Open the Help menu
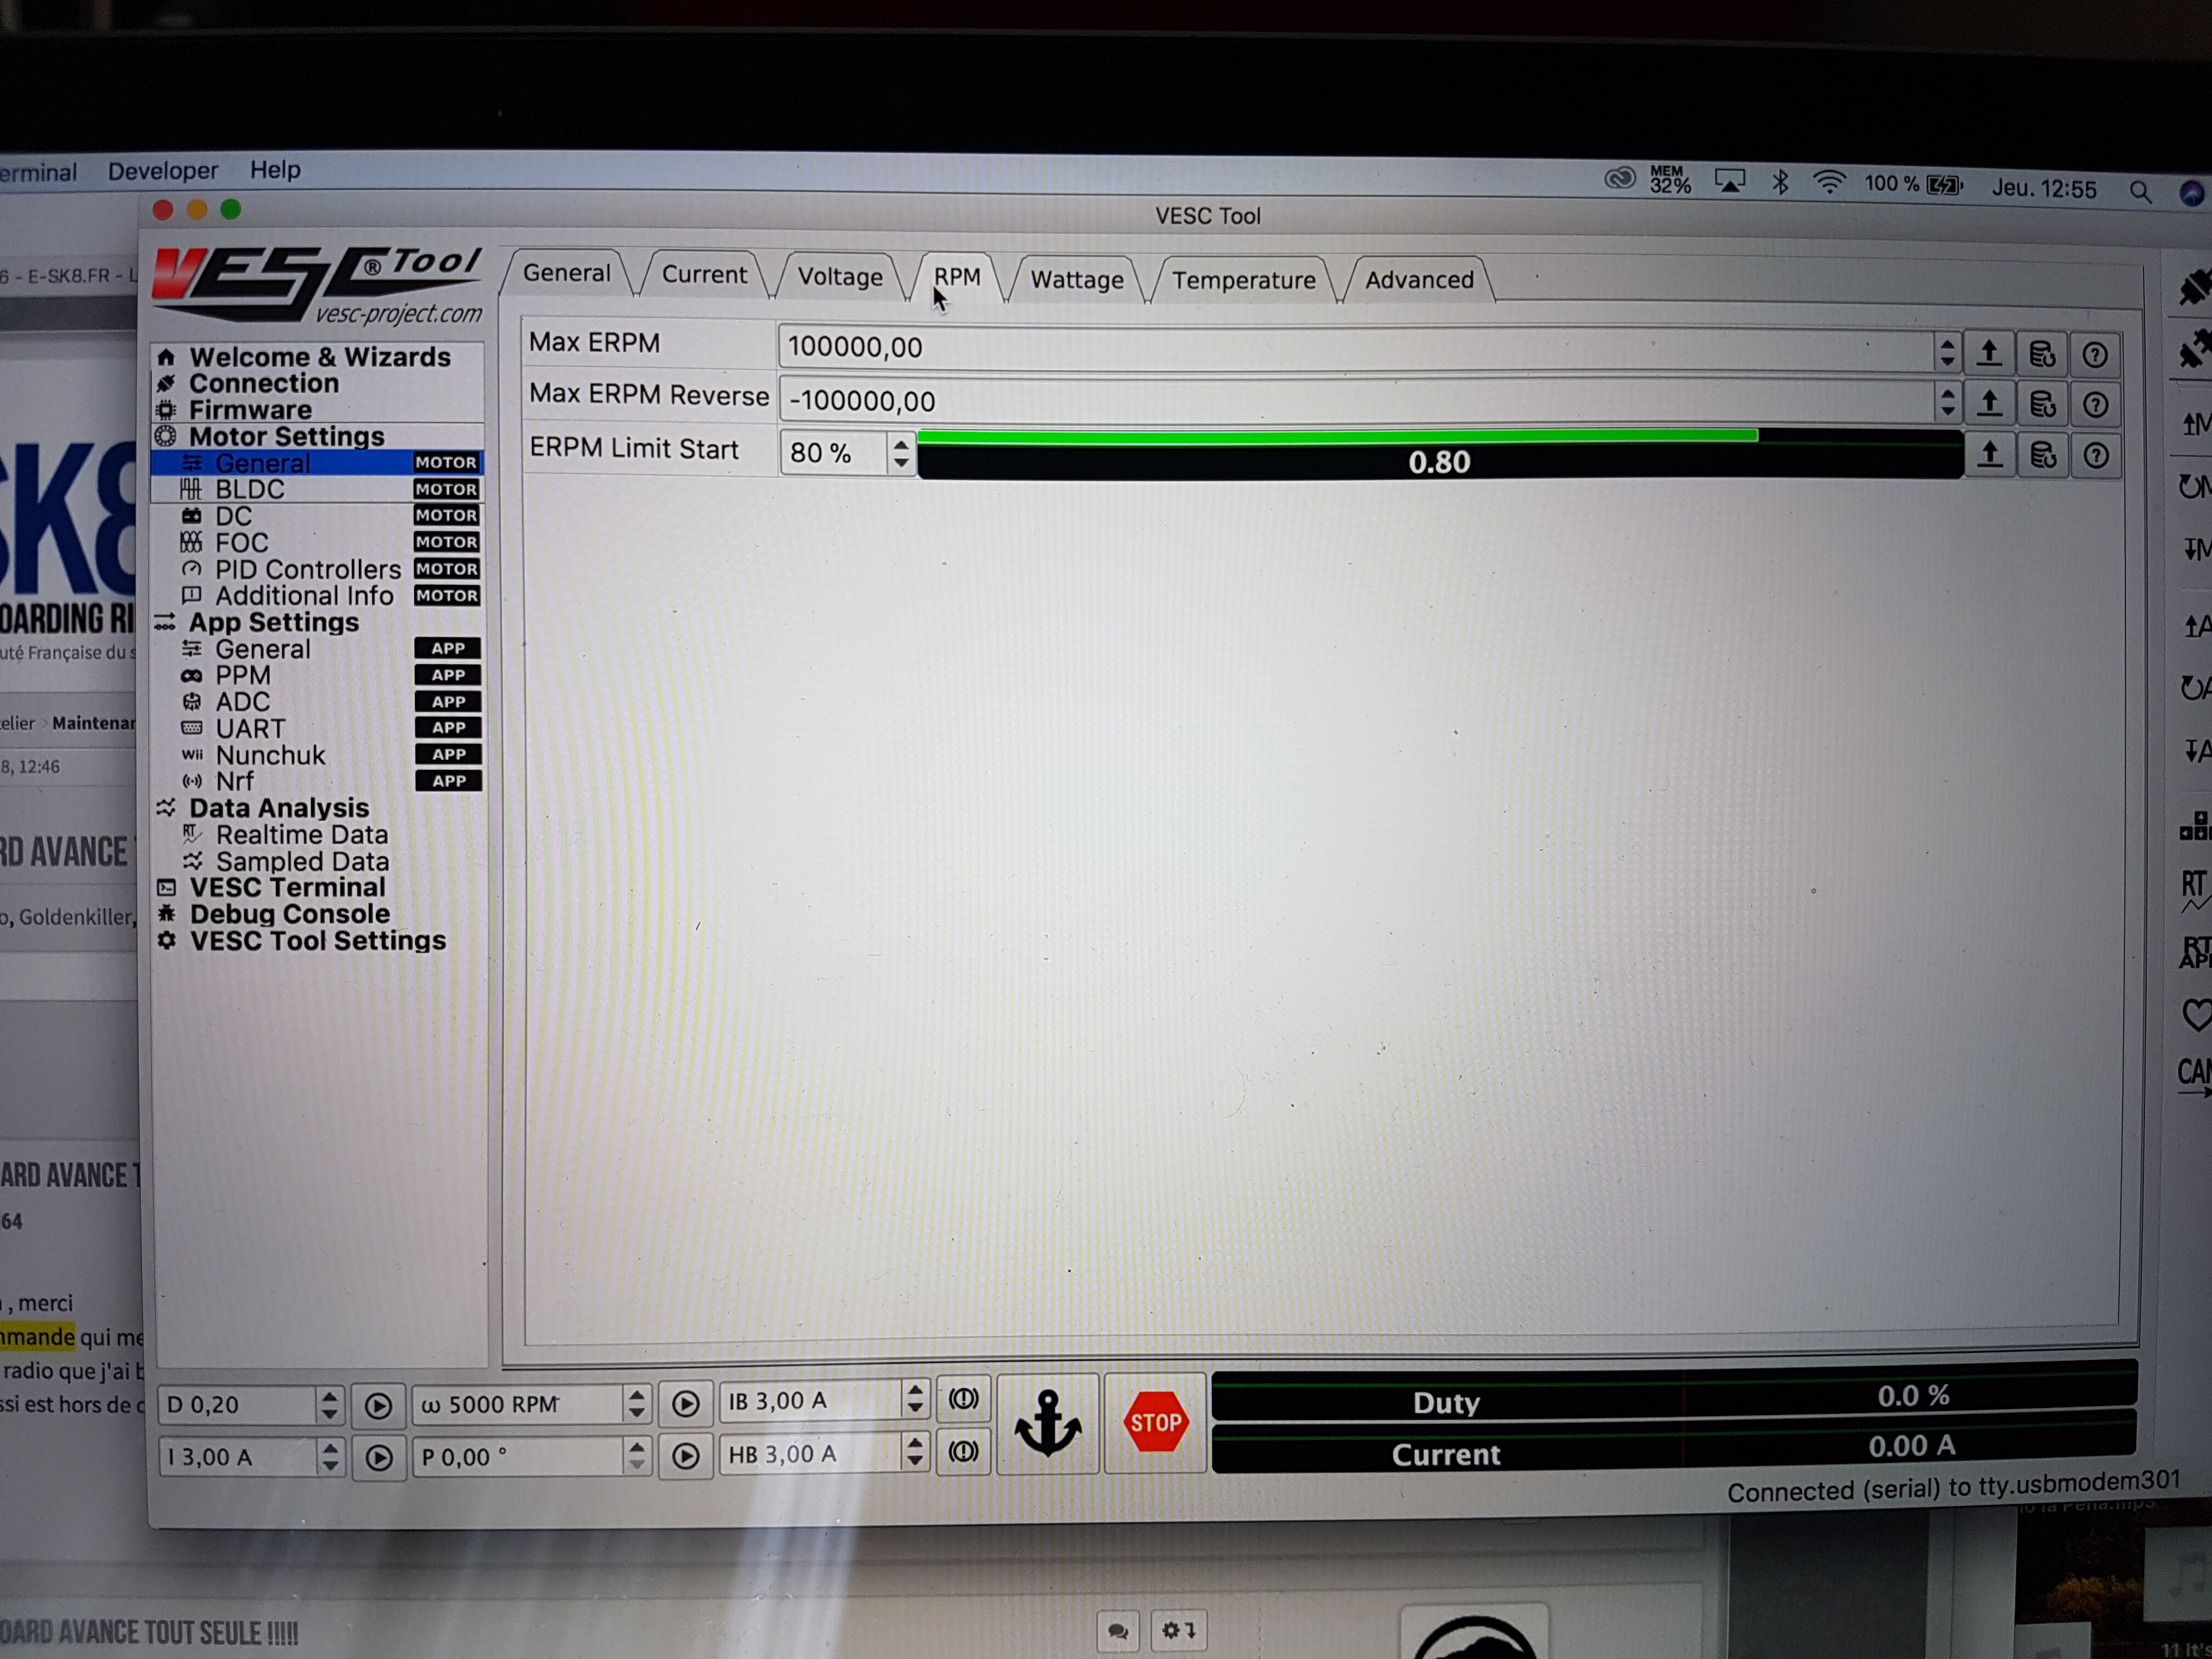2212x1659 pixels. 275,170
